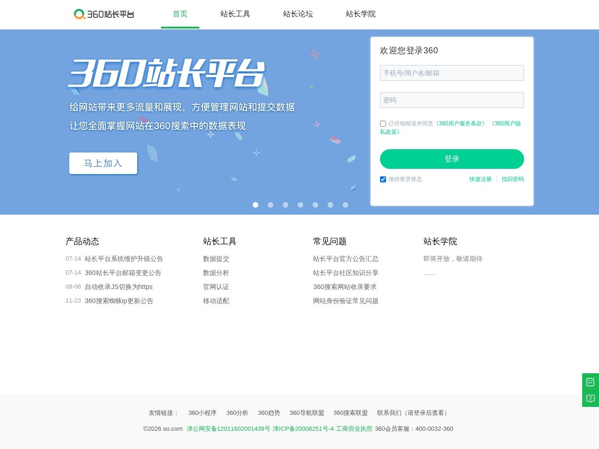Select the first carousel dot indicator
This screenshot has height=449, width=599.
pos(256,205)
